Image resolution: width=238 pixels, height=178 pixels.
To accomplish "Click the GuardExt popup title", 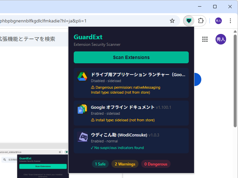I will click(88, 37).
